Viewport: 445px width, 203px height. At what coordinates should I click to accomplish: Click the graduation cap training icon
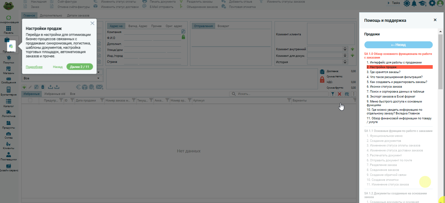pos(422,3)
